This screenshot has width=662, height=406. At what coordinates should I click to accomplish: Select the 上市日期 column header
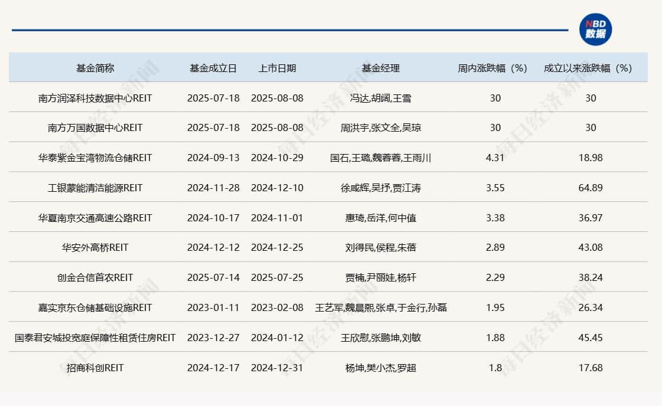(277, 68)
